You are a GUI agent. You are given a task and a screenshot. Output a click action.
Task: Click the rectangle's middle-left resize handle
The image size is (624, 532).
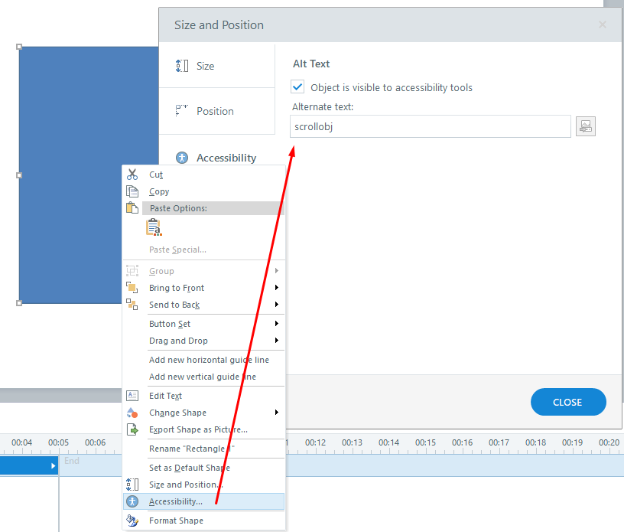tap(19, 175)
